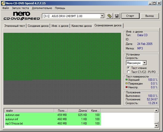Click the floppy disk save icon
Viewport: 163px width, 132px height.
click(117, 16)
